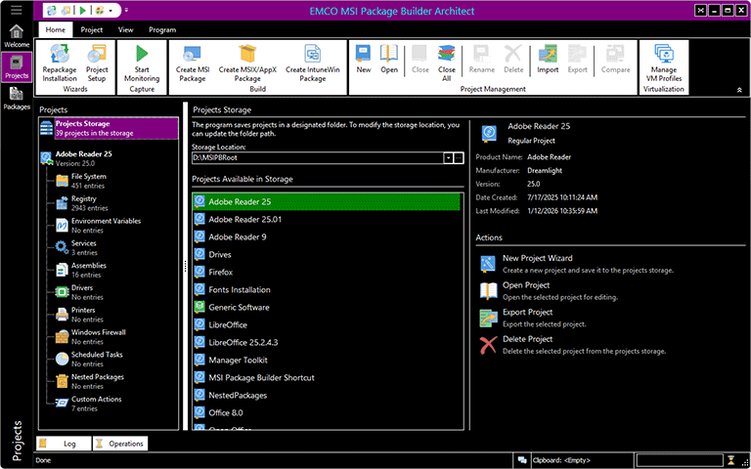Image resolution: width=751 pixels, height=469 pixels.
Task: Click the Delete Project action
Action: click(527, 339)
